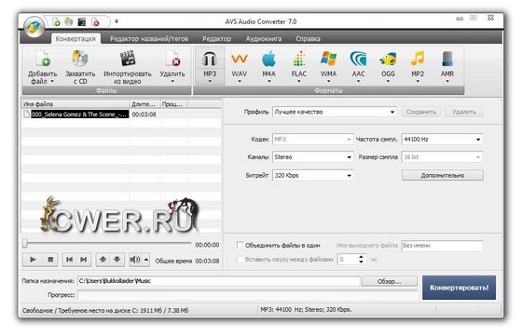Image resolution: width=522 pixels, height=336 pixels.
Task: Click the volume speaker icon
Action: point(135,260)
